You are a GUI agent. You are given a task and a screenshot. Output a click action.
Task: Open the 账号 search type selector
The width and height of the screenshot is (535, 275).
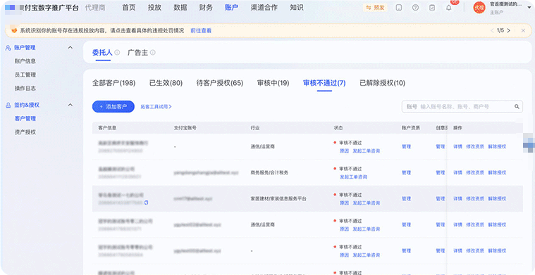coord(412,106)
